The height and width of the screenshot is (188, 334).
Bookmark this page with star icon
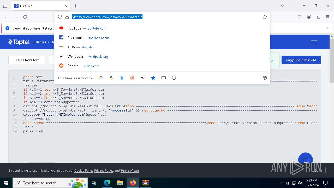265,17
